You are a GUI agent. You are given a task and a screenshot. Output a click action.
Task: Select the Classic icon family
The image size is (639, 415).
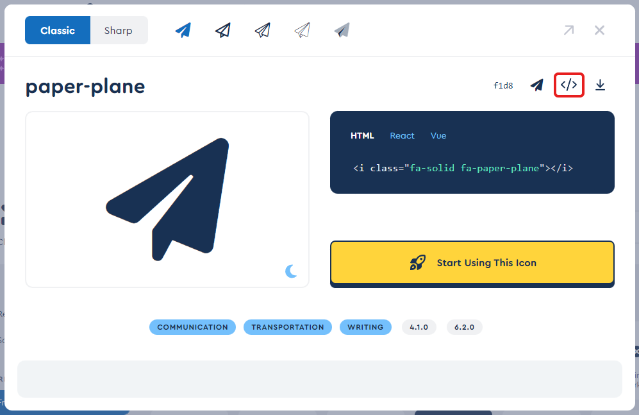[x=58, y=30]
